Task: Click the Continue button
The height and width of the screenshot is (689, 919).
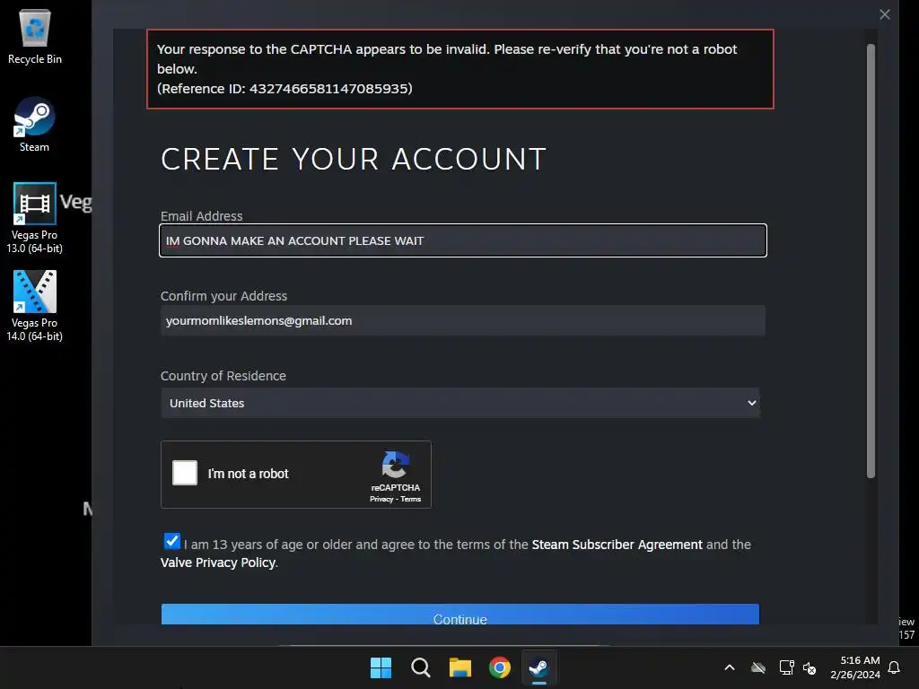Action: pyautogui.click(x=460, y=615)
